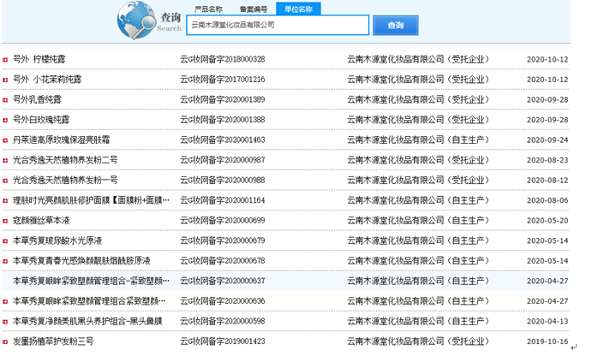Open product 号外乳香纯露

click(37, 100)
